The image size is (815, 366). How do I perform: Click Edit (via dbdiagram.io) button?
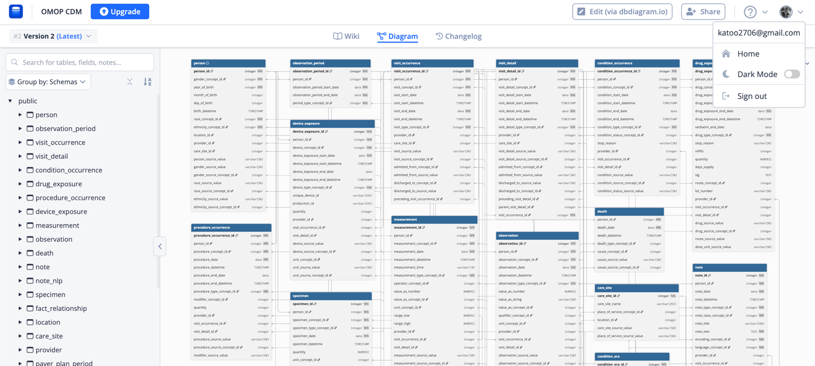click(622, 12)
